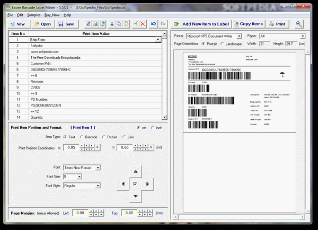Click the Save button
The height and width of the screenshot is (230, 318).
tap(67, 24)
